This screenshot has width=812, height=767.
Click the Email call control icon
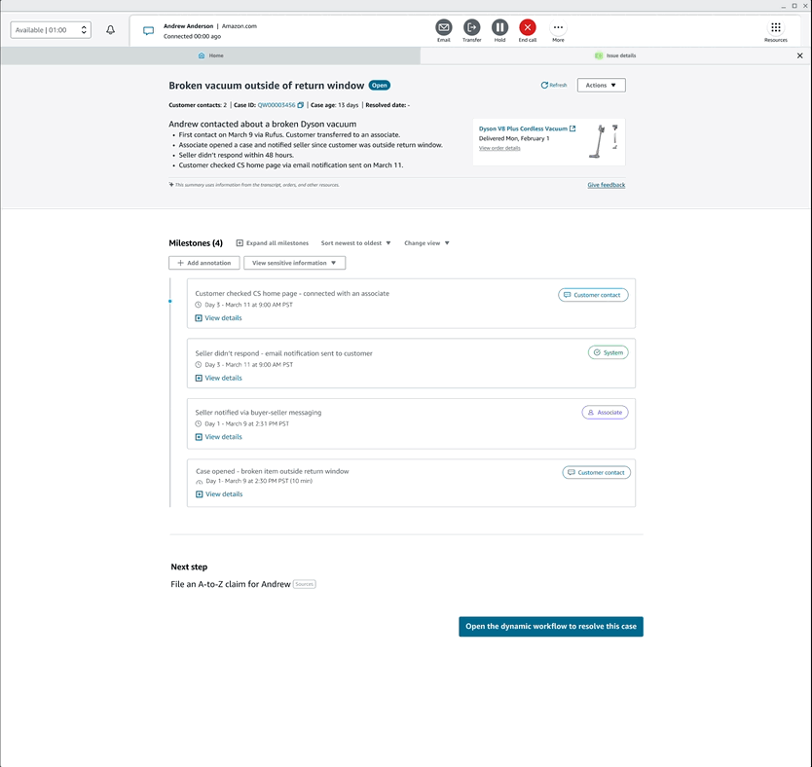click(444, 27)
